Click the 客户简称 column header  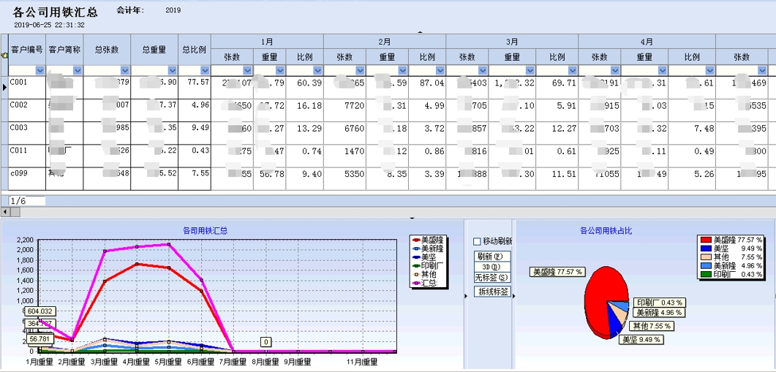pyautogui.click(x=64, y=50)
